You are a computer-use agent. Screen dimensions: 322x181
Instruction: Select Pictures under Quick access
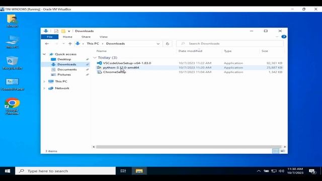tap(64, 75)
